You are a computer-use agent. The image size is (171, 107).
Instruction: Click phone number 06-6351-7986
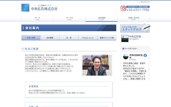pos(138,10)
